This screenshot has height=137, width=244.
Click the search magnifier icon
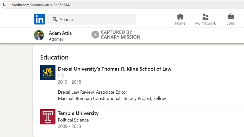point(55,19)
